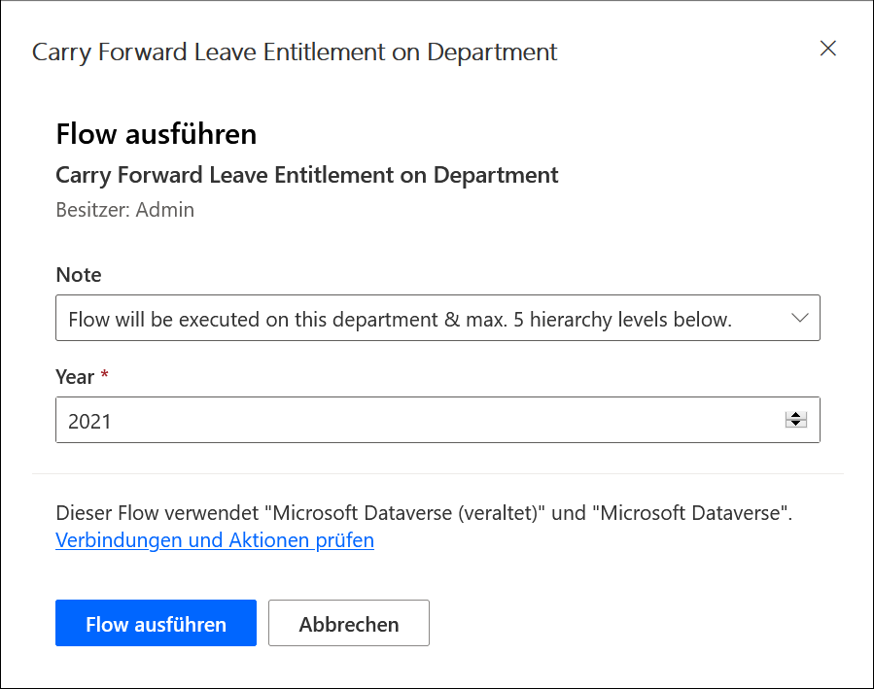Click the dialog title bar text

(295, 52)
